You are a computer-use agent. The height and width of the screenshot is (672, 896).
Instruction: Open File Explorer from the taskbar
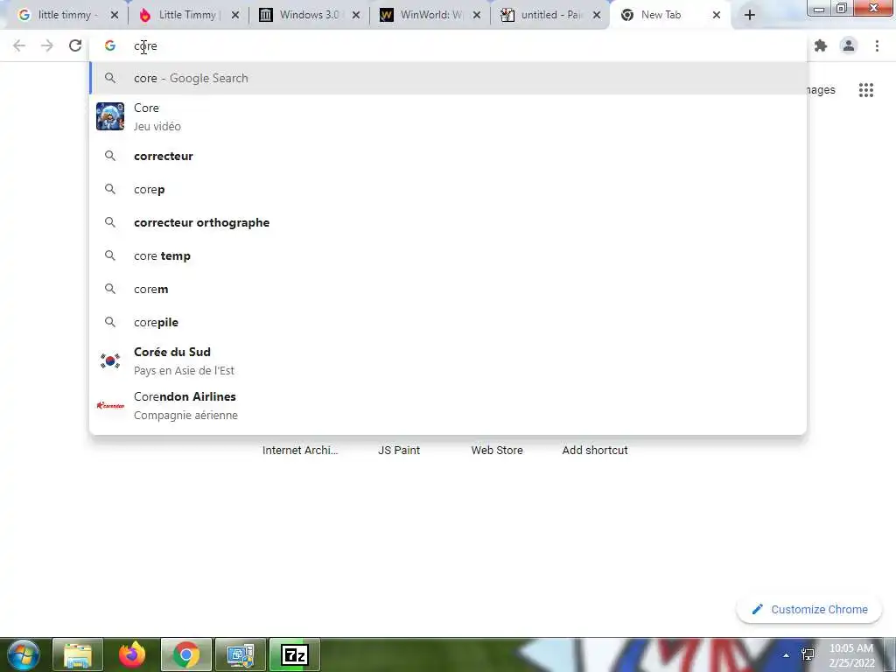coord(78,654)
